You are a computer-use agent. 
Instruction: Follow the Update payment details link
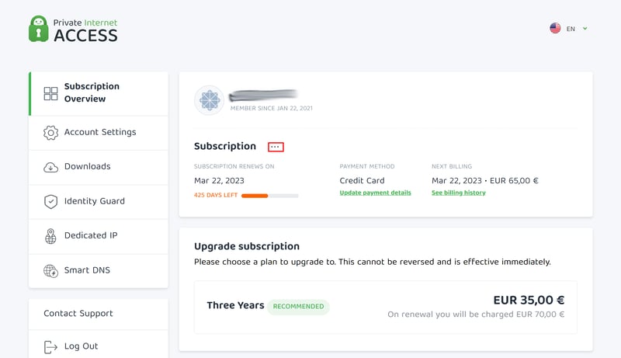pyautogui.click(x=375, y=193)
